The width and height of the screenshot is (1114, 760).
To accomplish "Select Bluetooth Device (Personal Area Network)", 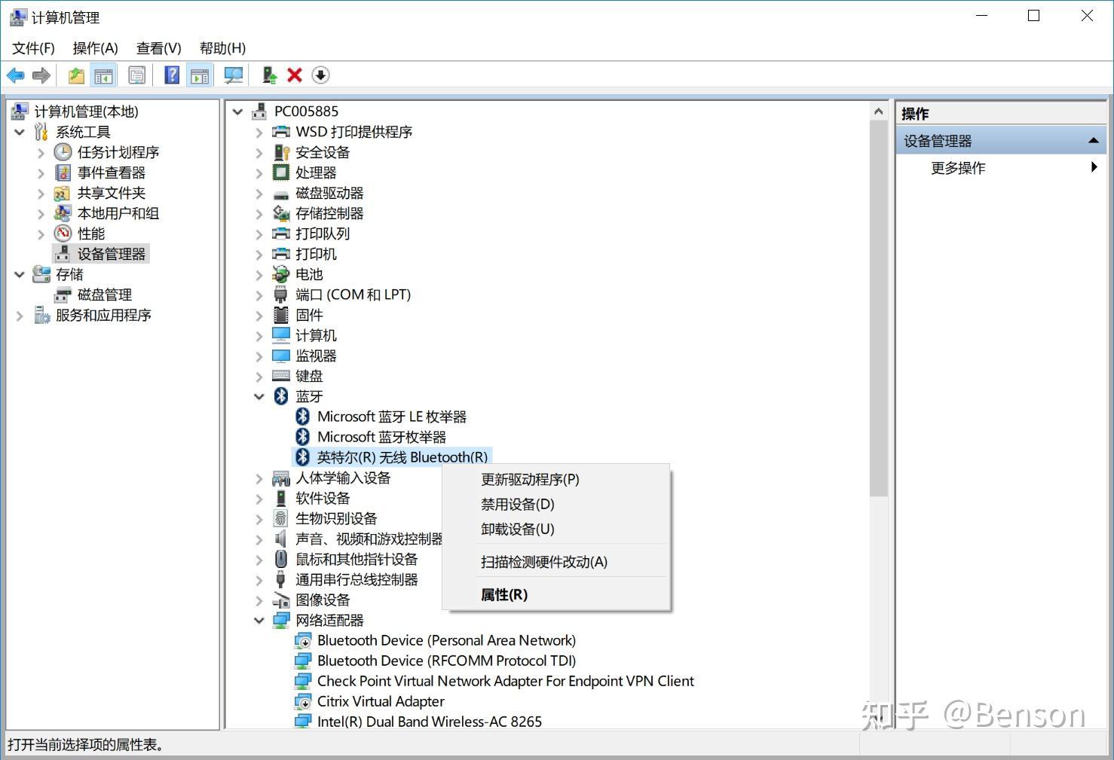I will click(446, 640).
